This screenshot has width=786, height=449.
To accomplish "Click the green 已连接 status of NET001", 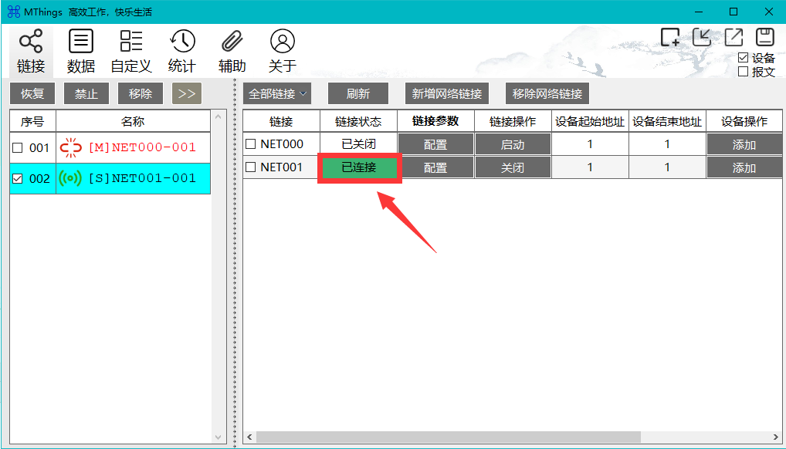I will pos(358,167).
